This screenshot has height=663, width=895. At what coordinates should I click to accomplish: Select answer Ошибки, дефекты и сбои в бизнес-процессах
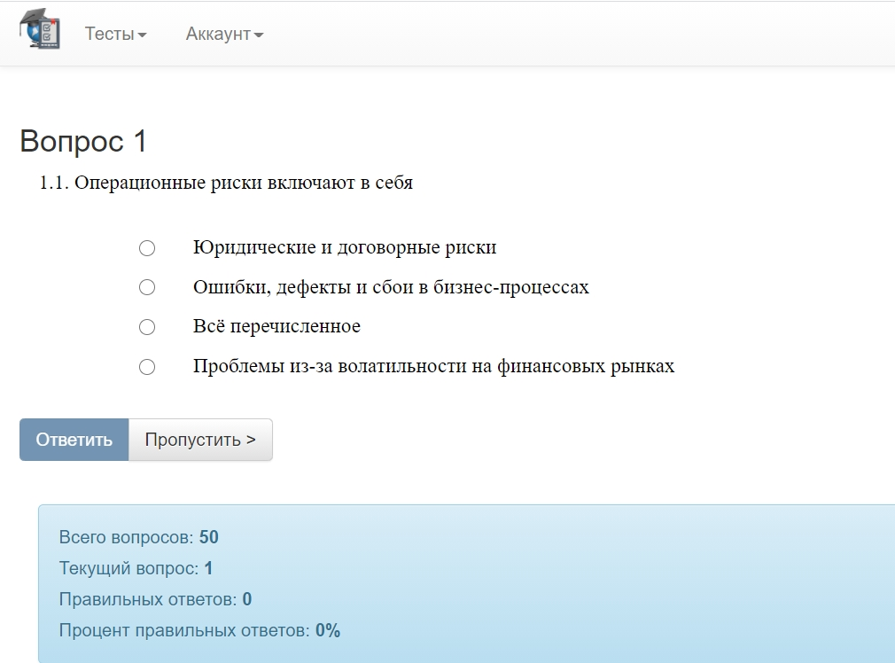click(146, 287)
